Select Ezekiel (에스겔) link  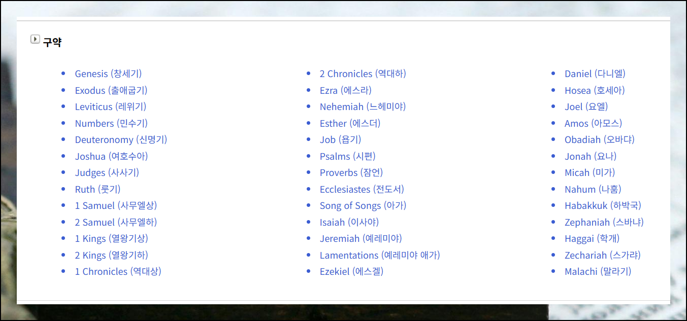click(x=351, y=271)
